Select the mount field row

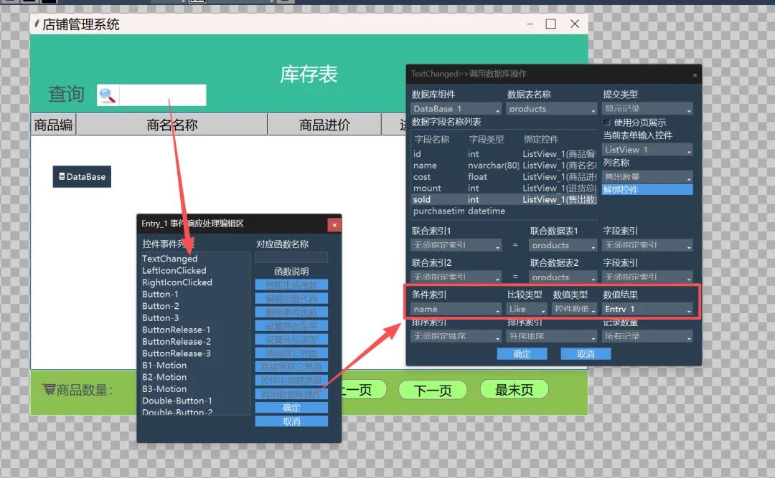(504, 188)
